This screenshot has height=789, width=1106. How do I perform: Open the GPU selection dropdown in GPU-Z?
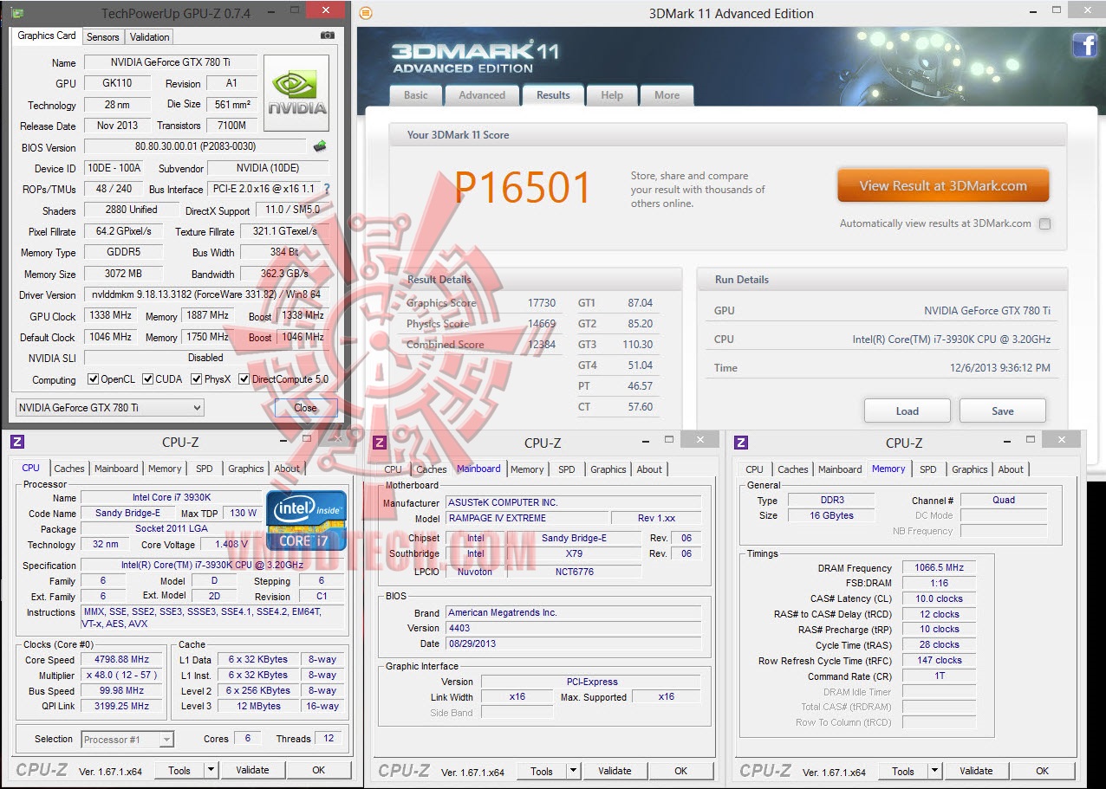tap(110, 407)
